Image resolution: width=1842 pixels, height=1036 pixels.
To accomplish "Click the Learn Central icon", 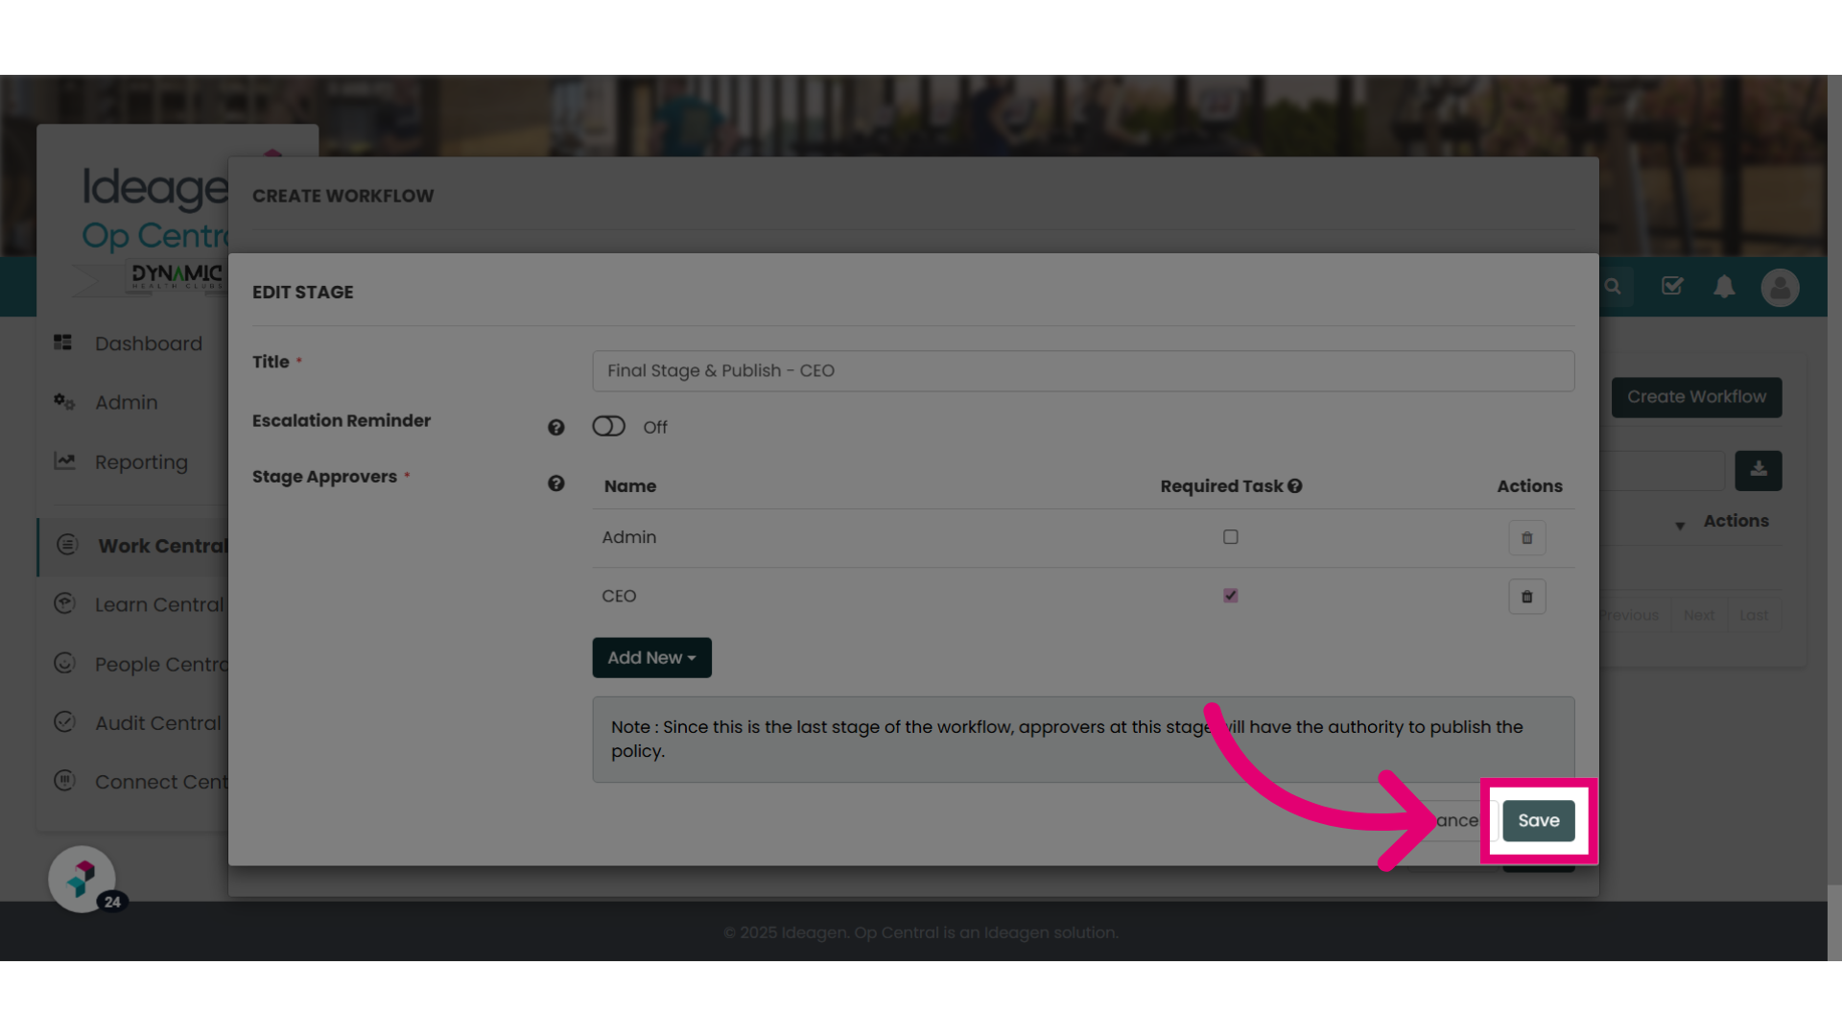I will [x=64, y=603].
